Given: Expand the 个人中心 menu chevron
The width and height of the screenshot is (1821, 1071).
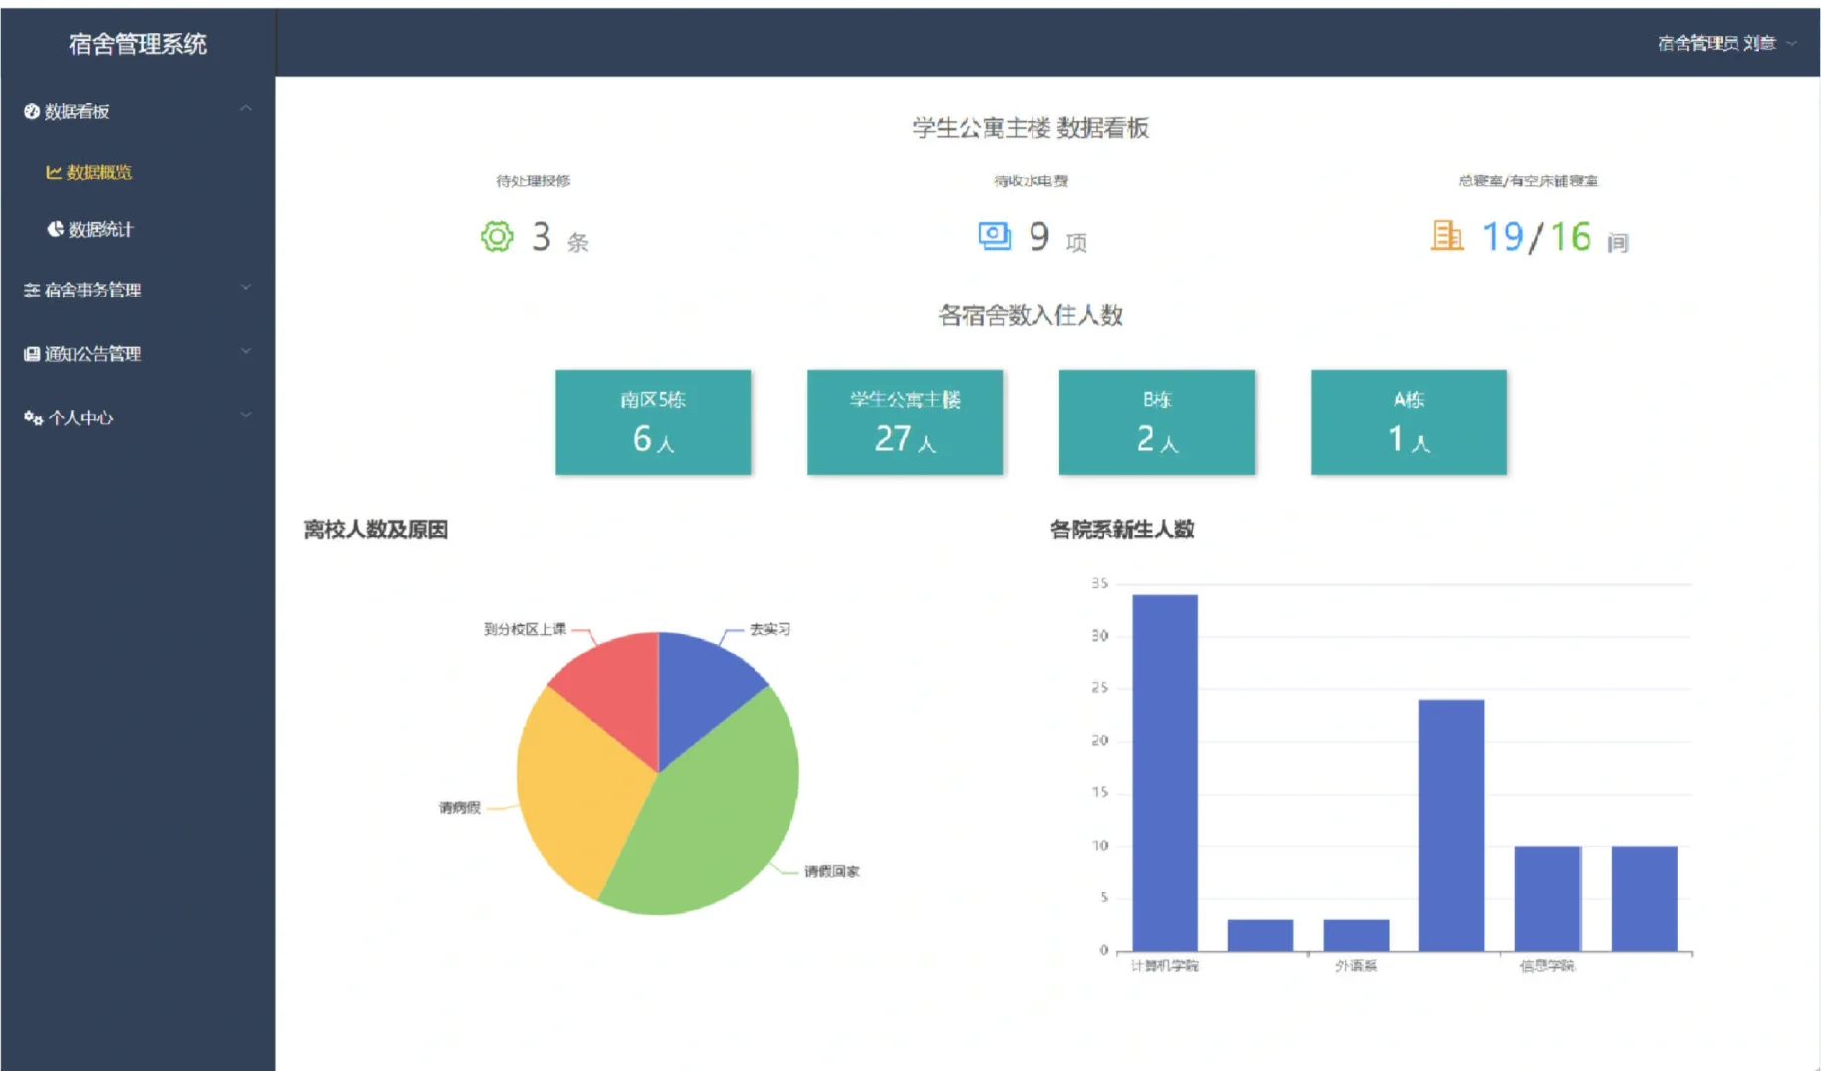Looking at the screenshot, I should [246, 415].
